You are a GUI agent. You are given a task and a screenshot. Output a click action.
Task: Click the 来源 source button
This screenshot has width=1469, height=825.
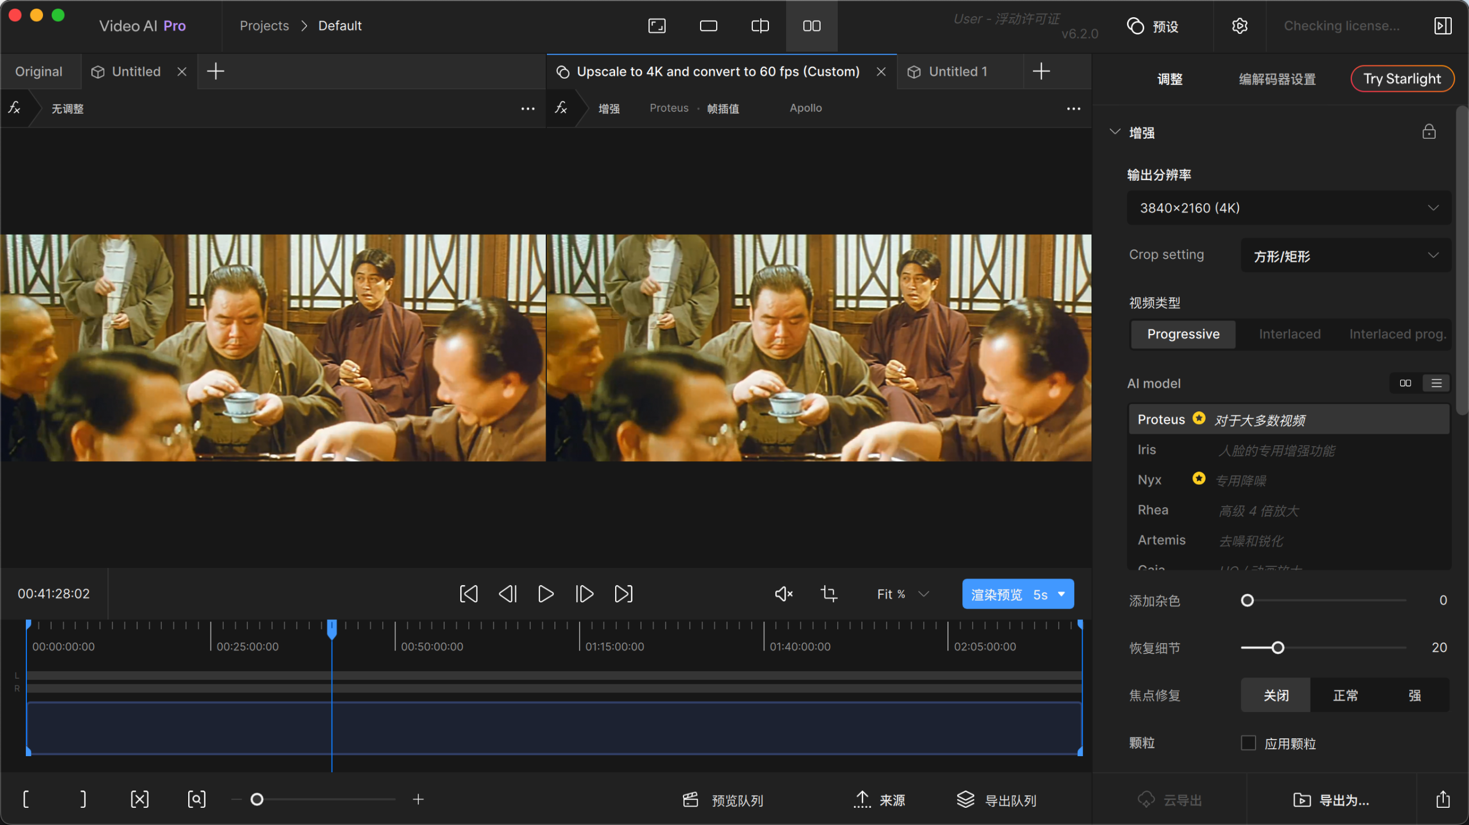point(880,800)
